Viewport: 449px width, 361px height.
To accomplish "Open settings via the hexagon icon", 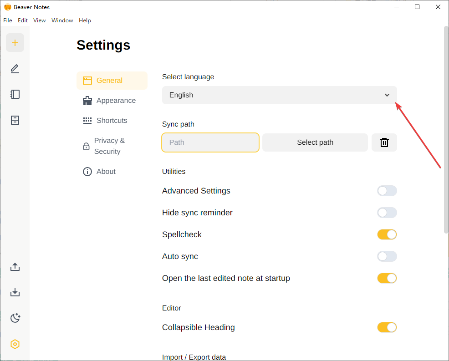I will coord(15,344).
